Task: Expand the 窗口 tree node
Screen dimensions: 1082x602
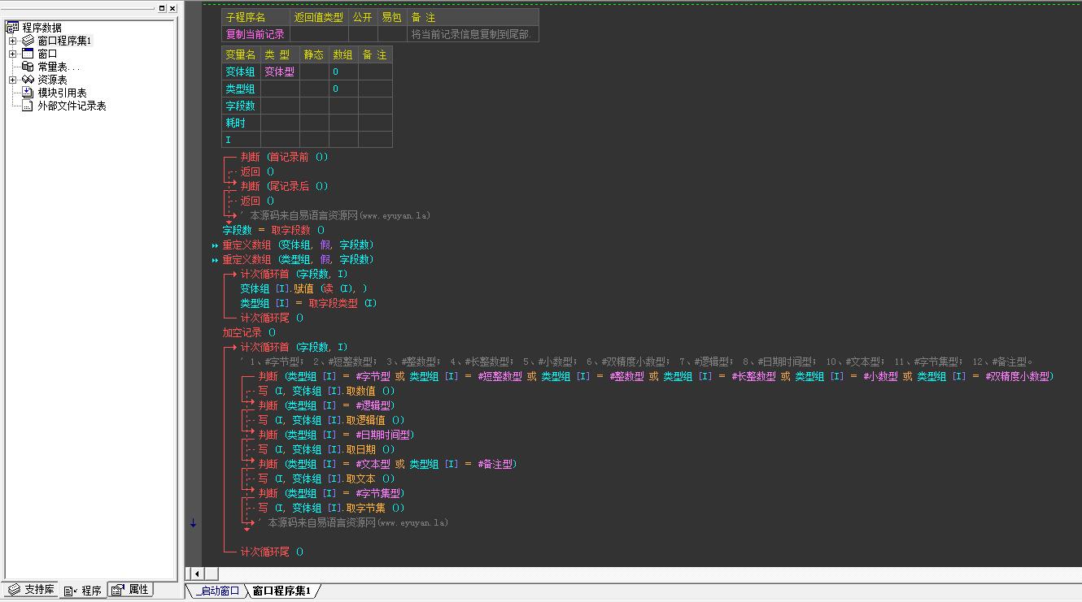Action: pos(13,54)
